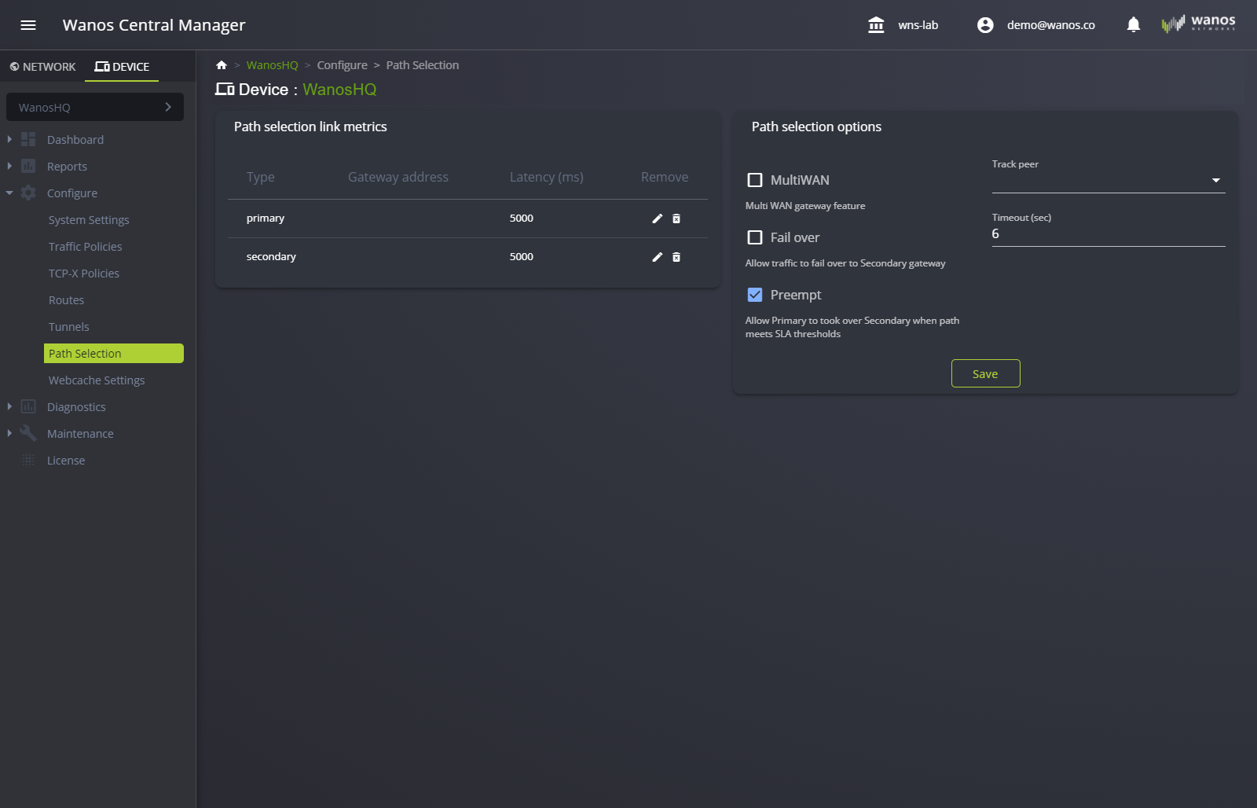Uncheck the Preempt option
1257x808 pixels.
coord(755,295)
